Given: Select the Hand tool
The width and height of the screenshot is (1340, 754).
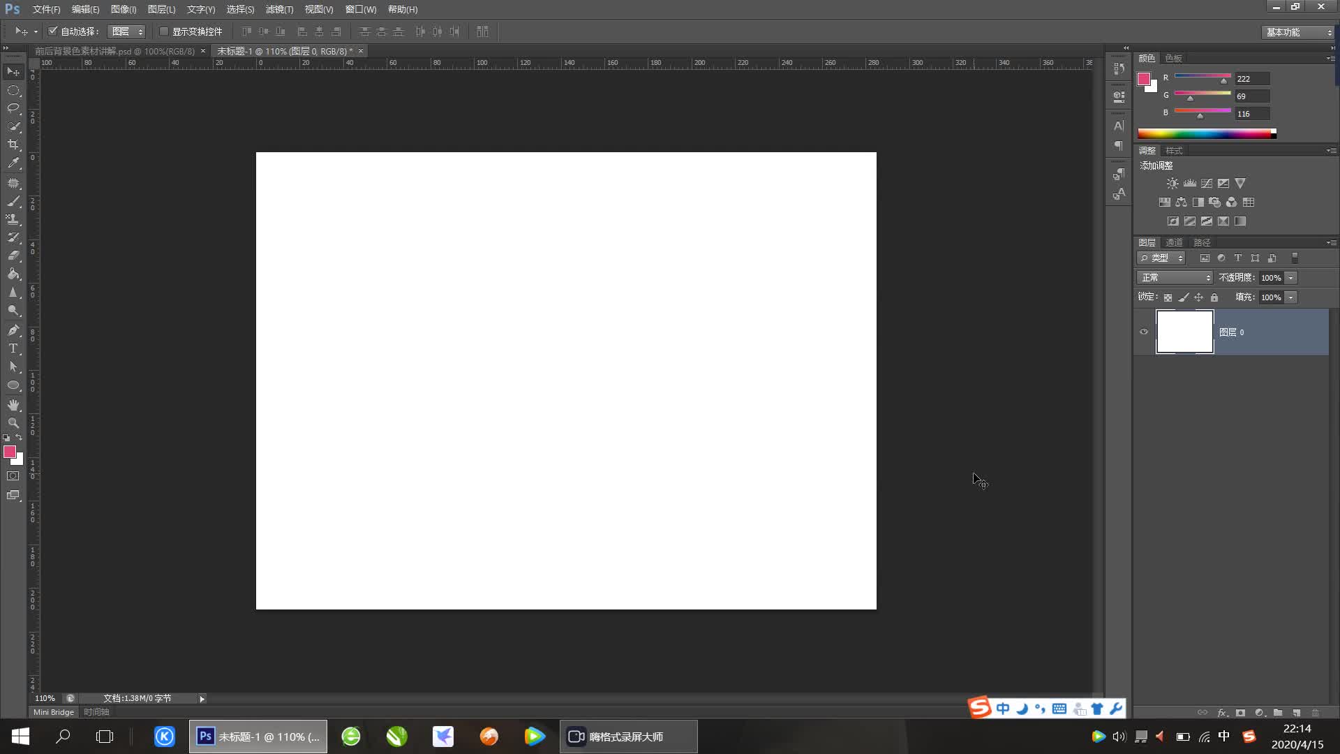Looking at the screenshot, I should point(13,405).
